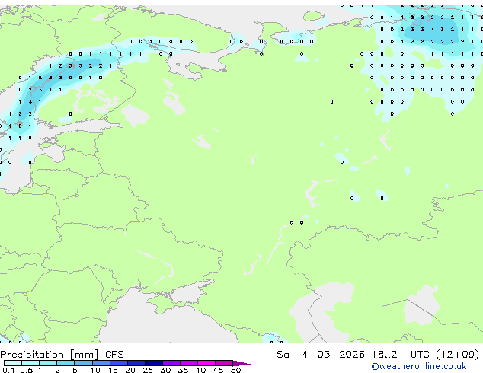This screenshot has width=483, height=373.
Task: Click the '40' legend scale label
Action: click(x=200, y=370)
